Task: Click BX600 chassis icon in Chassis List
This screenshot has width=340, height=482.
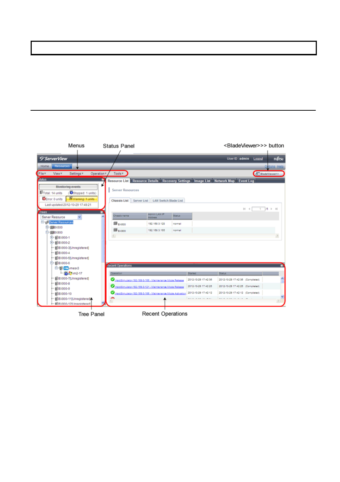Action: pyautogui.click(x=115, y=224)
